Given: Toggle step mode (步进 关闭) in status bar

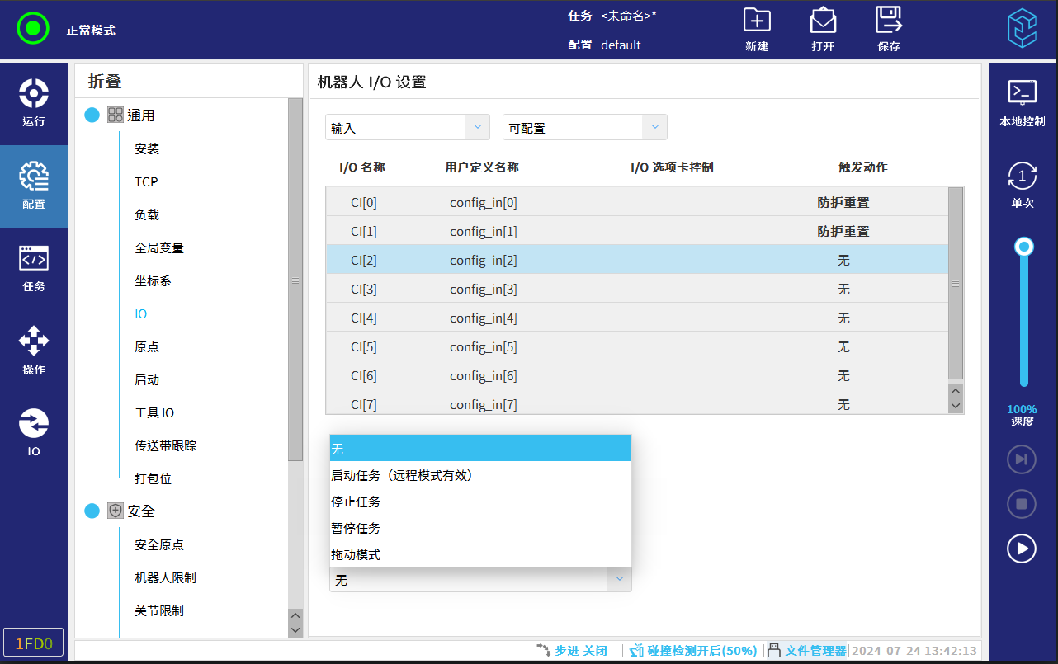Looking at the screenshot, I should pos(572,650).
